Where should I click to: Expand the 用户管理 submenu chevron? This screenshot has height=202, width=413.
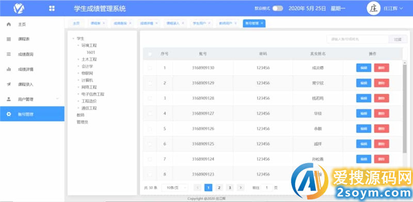(57, 99)
